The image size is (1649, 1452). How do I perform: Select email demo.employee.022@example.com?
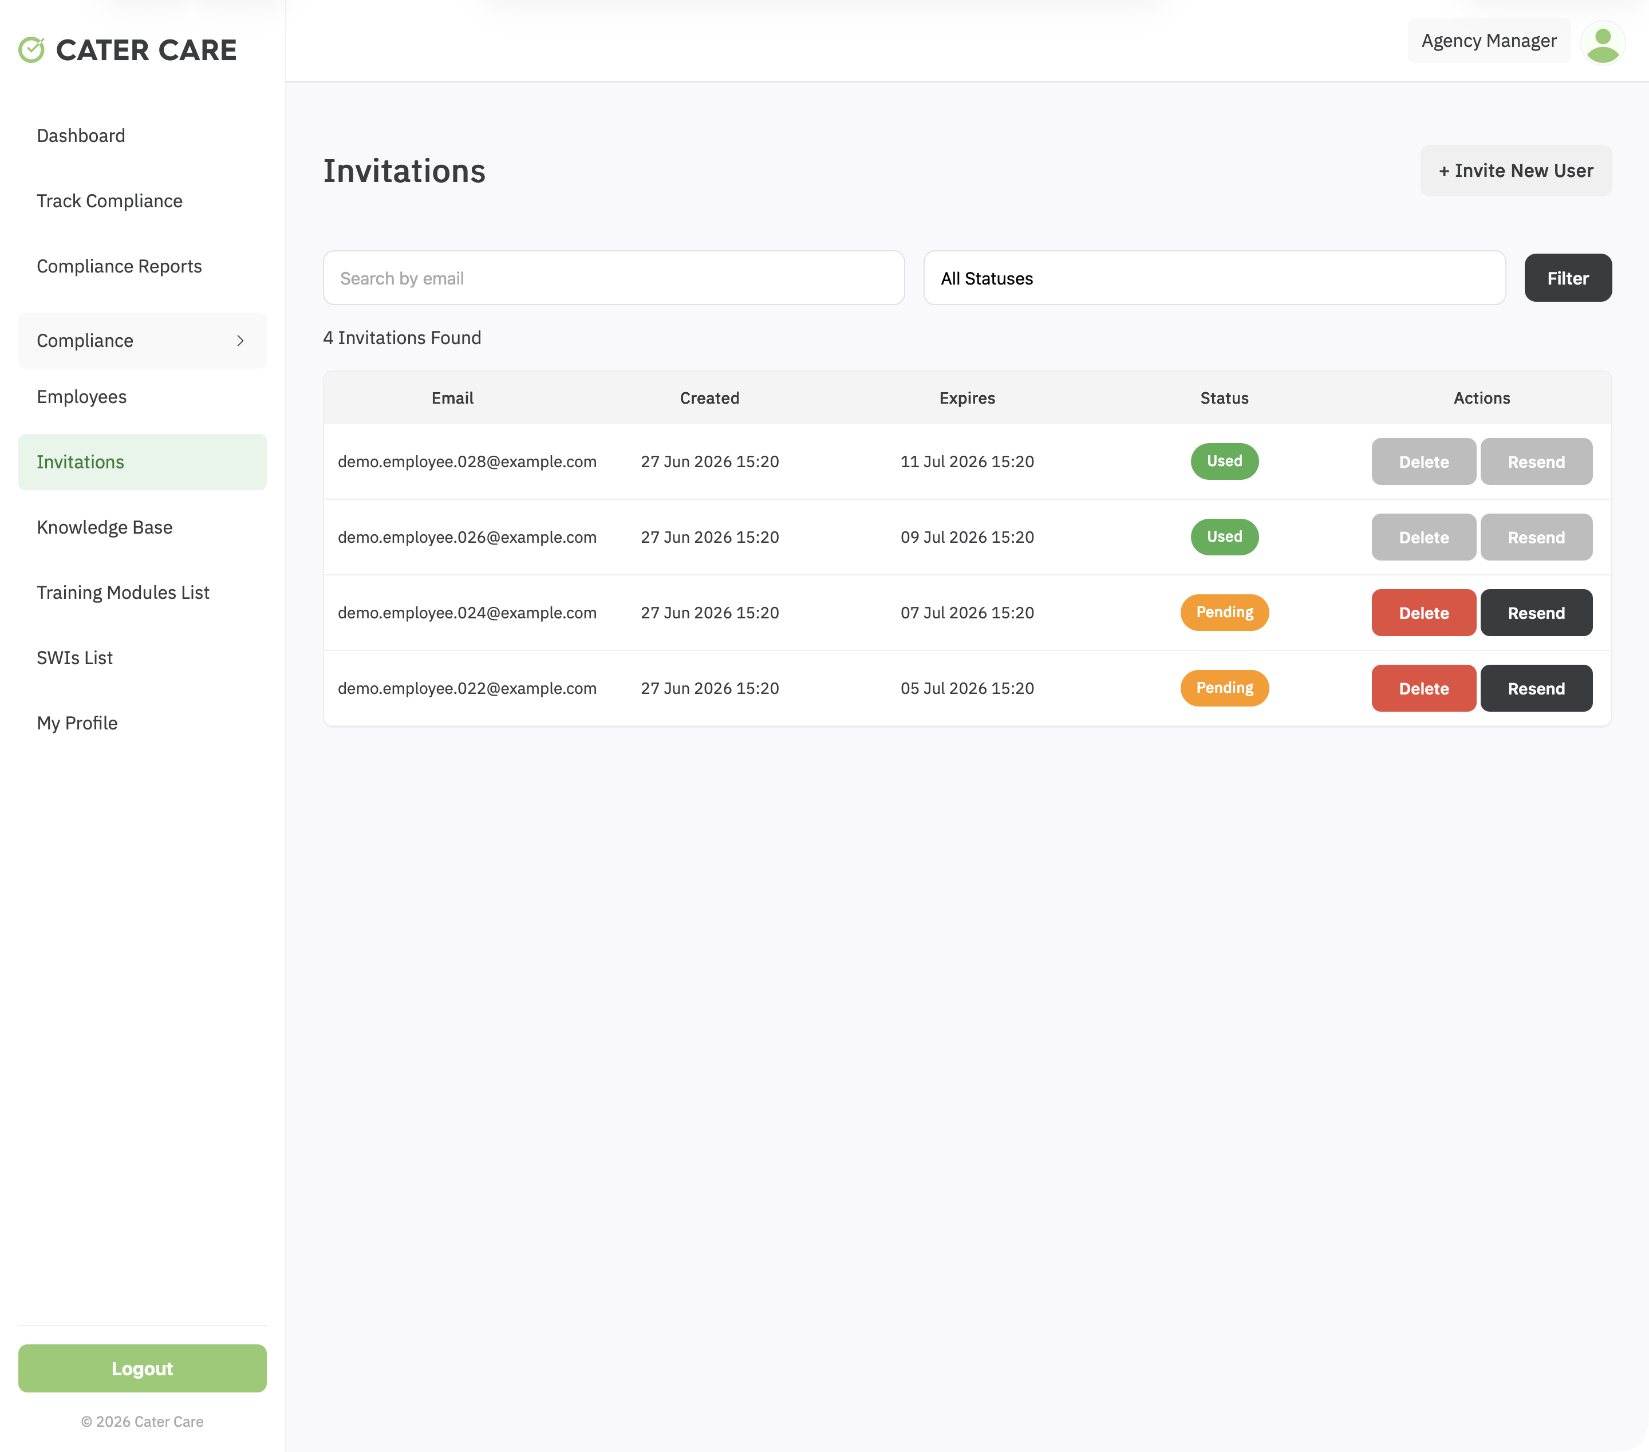tap(467, 688)
